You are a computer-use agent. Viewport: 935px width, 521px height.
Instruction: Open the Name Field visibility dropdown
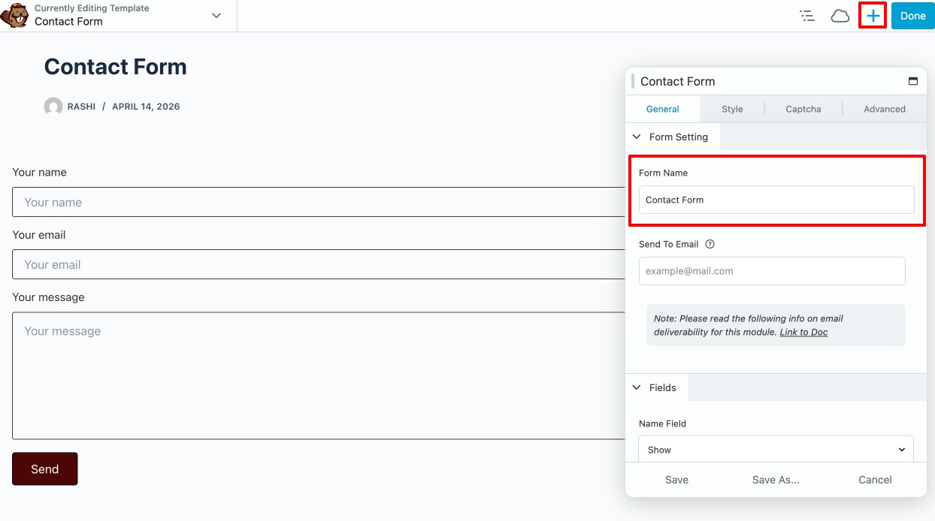pyautogui.click(x=776, y=449)
